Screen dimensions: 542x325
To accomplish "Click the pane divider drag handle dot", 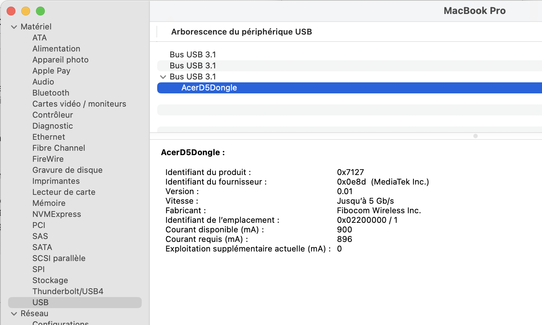I will coord(476,136).
